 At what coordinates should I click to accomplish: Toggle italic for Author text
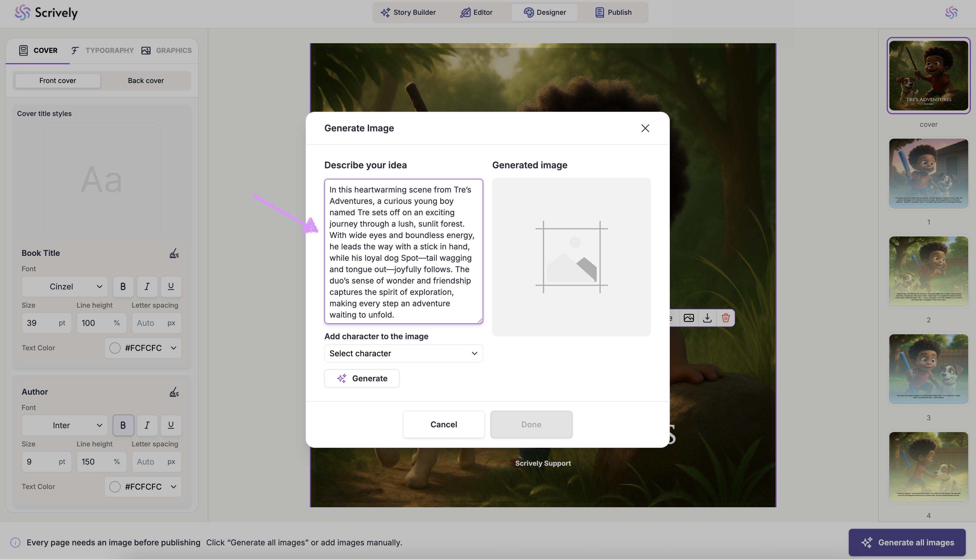[147, 425]
